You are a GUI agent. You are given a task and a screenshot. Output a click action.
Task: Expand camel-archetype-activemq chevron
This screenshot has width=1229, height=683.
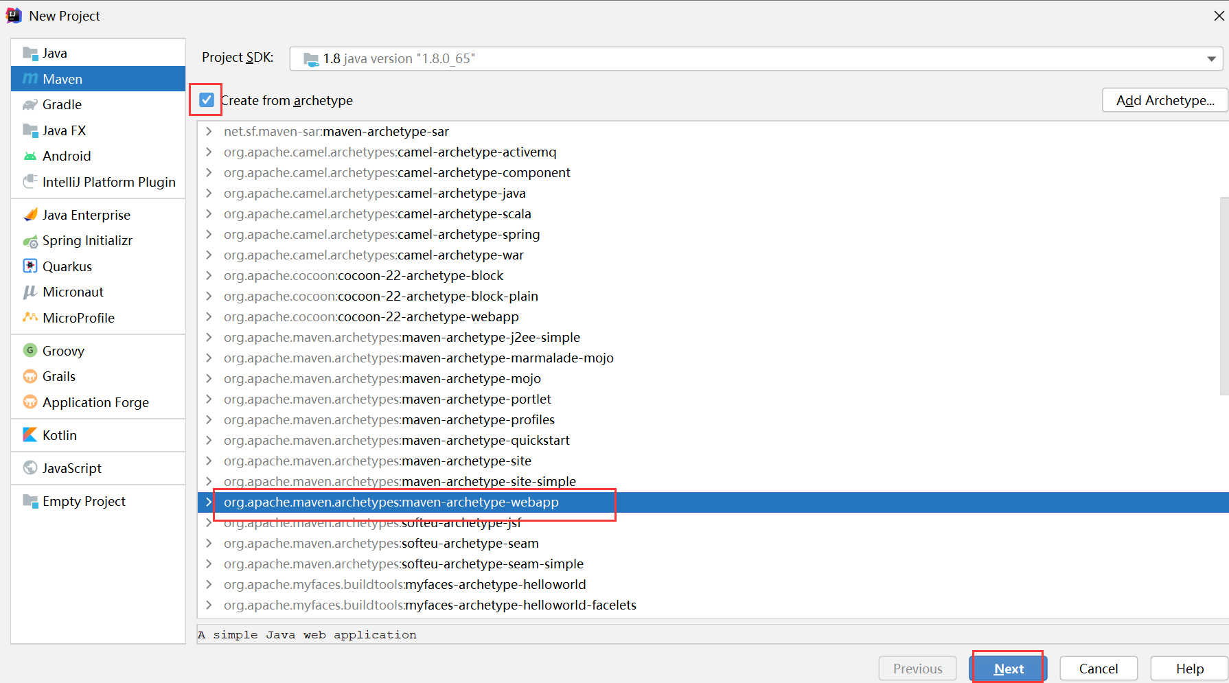(209, 152)
